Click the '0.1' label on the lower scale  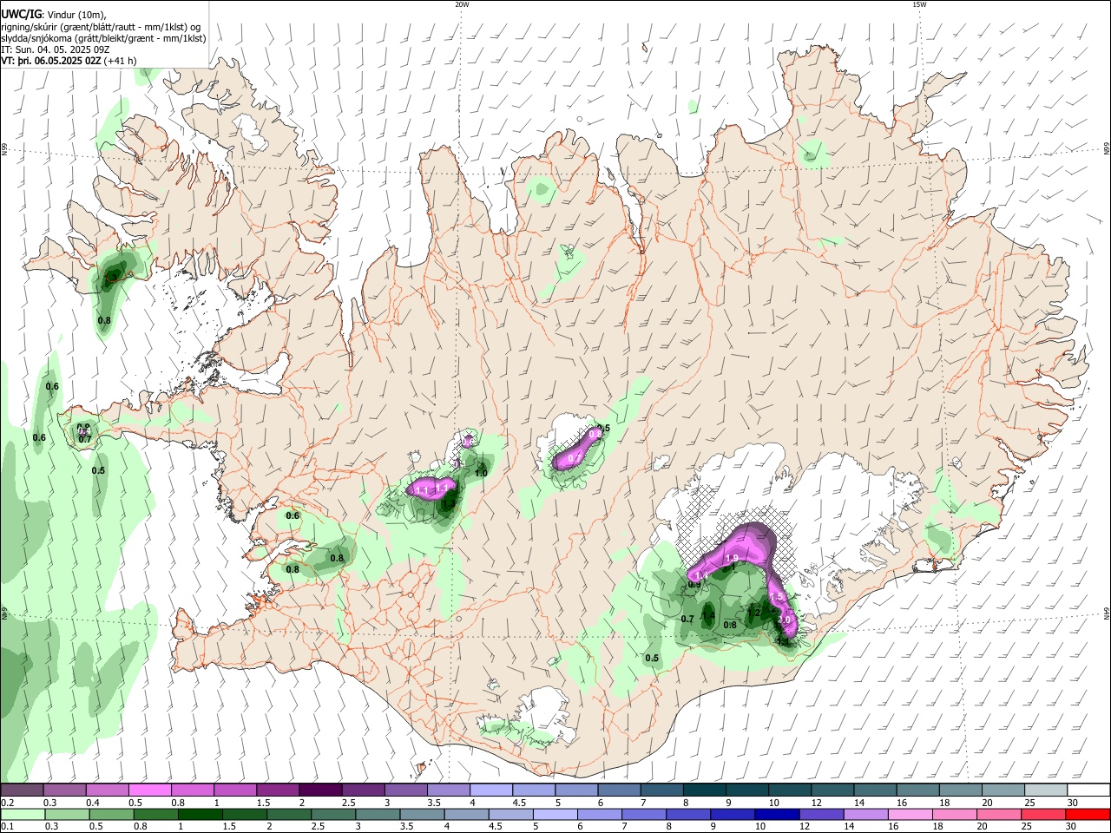[6, 827]
